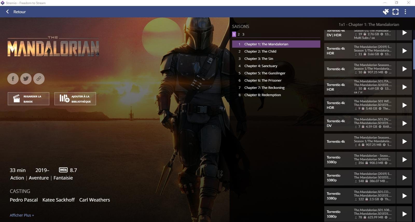The width and height of the screenshot is (415, 222).
Task: Play Torrentio 1080p 625.99 MB stream
Action: coord(404,214)
